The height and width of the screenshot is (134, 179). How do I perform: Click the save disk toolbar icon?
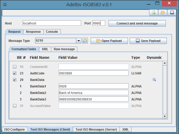click(x=171, y=12)
